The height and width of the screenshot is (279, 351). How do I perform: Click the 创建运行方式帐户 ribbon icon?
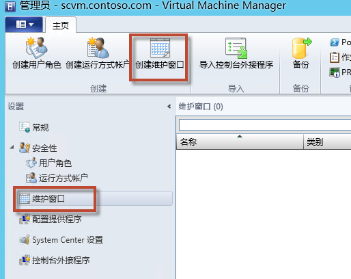[98, 48]
